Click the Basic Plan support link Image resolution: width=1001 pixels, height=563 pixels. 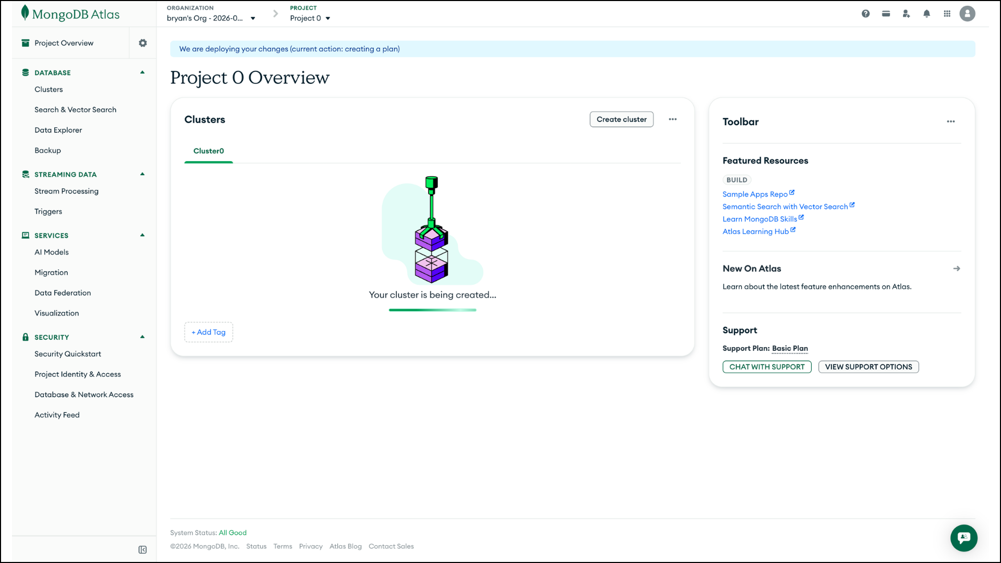click(x=790, y=348)
